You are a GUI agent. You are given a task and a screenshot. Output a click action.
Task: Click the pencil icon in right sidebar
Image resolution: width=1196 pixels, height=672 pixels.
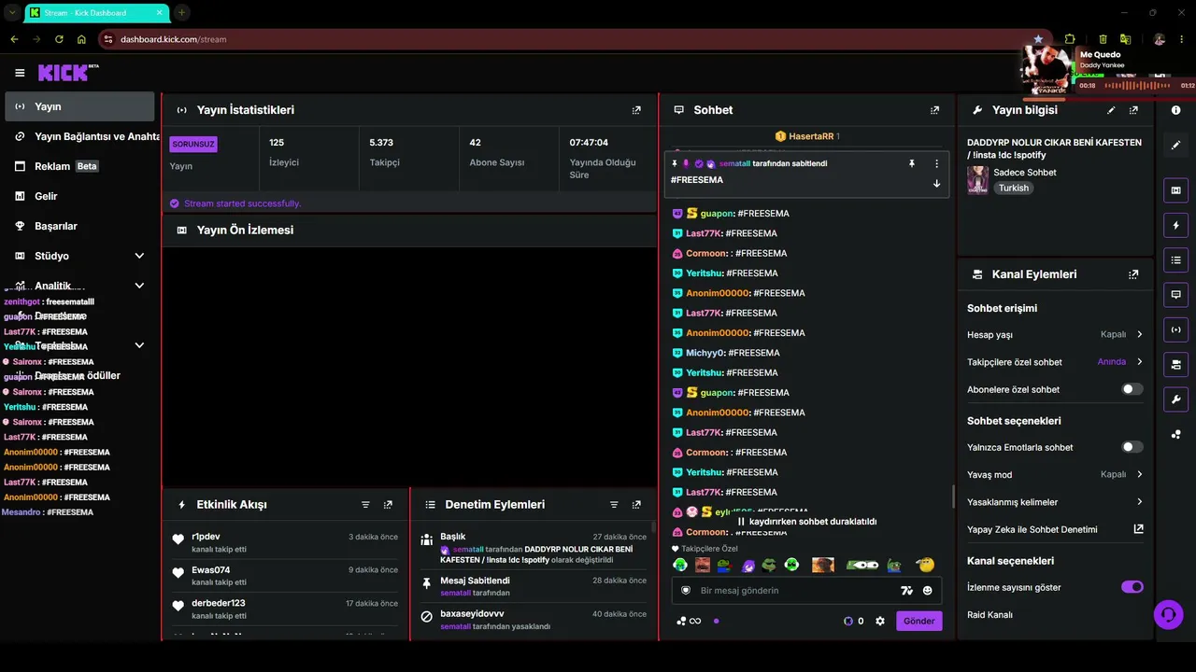tap(1175, 145)
